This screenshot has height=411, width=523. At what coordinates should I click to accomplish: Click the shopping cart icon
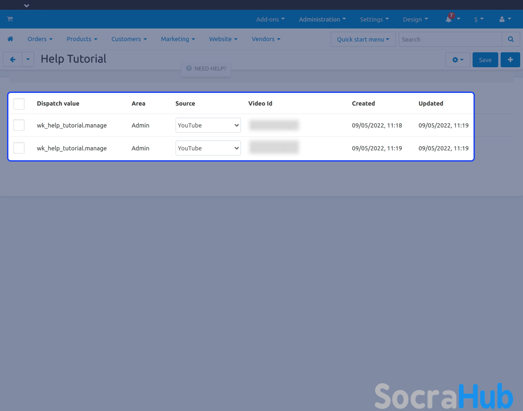point(10,19)
